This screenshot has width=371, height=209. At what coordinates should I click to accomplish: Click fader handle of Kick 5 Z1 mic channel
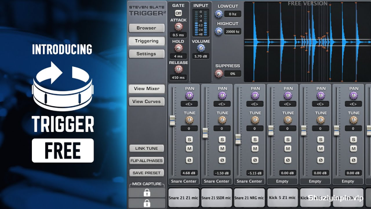(271, 131)
